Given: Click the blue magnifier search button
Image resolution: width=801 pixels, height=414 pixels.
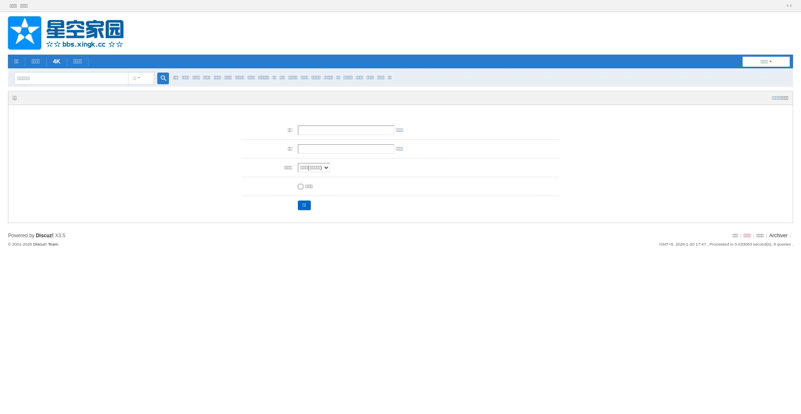Looking at the screenshot, I should point(163,78).
